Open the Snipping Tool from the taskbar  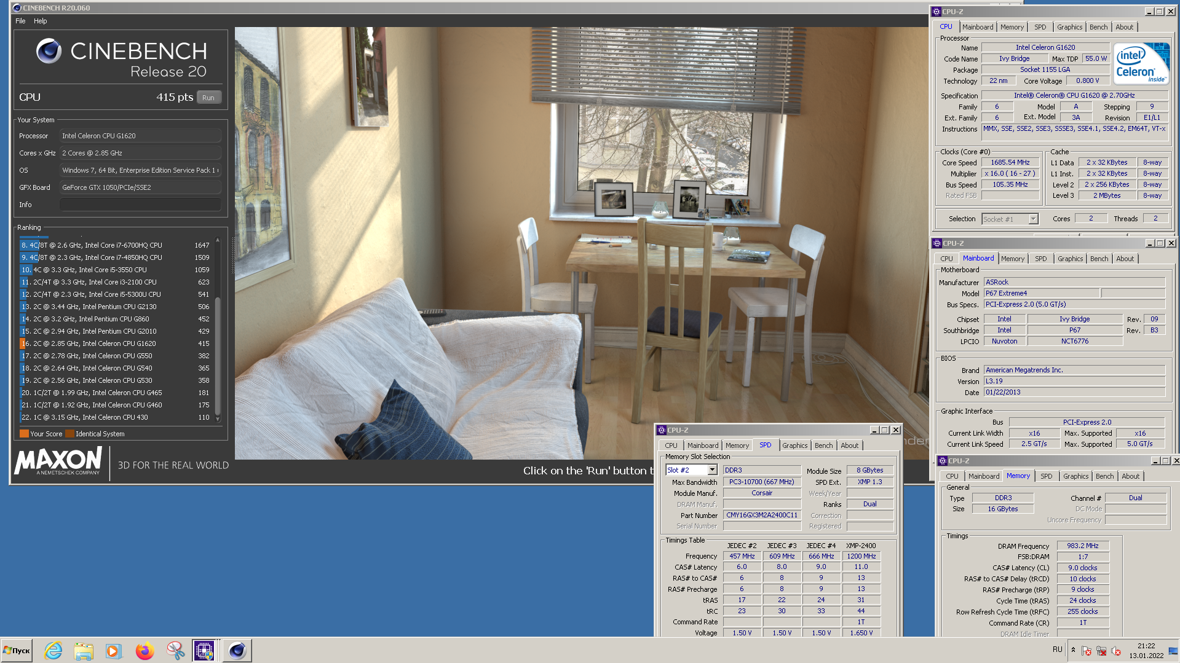[175, 650]
